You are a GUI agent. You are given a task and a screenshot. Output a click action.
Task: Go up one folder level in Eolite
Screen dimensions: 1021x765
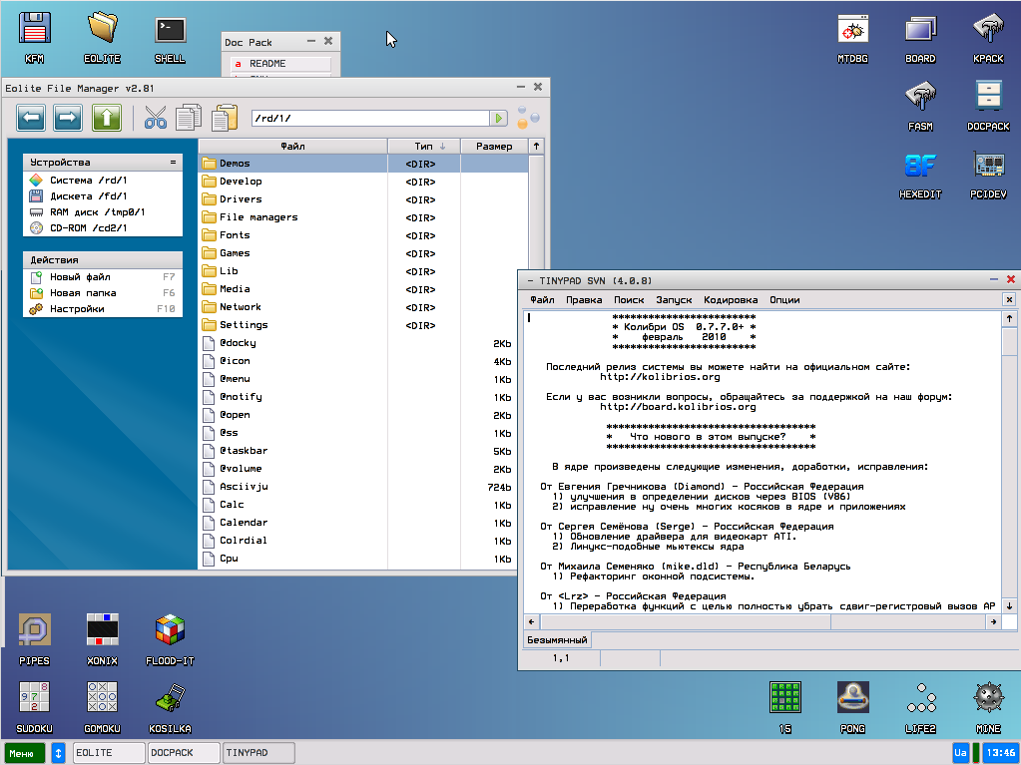[x=106, y=119]
